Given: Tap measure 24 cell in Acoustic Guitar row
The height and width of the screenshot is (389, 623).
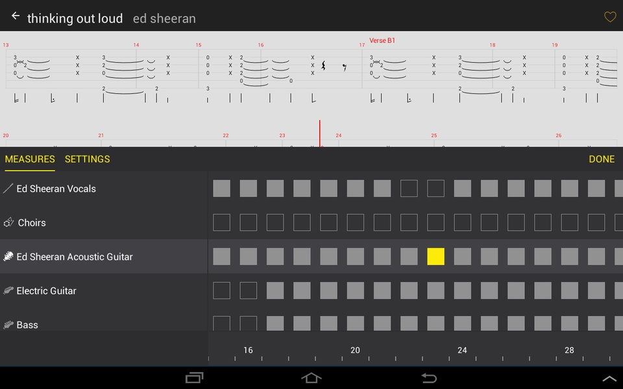Looking at the screenshot, I should (x=463, y=257).
